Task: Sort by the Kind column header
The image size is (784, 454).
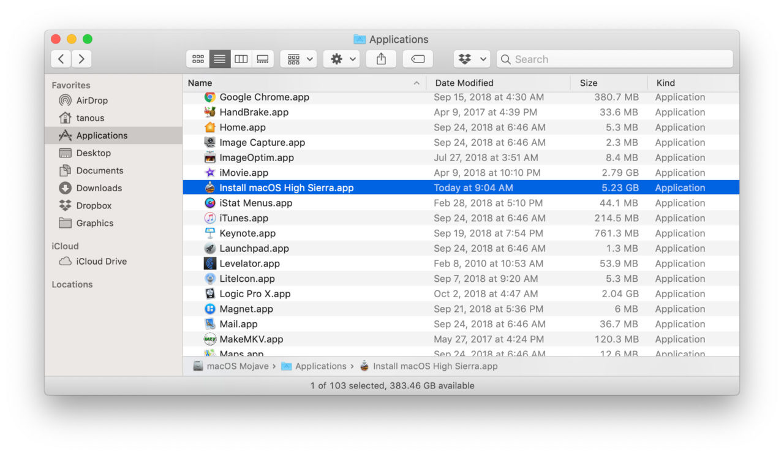Action: click(693, 83)
